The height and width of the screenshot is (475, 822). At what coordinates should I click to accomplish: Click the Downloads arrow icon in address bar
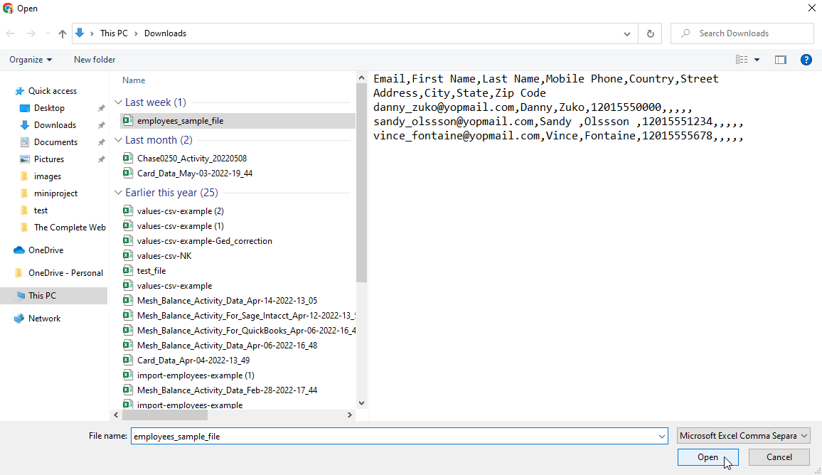pos(80,33)
